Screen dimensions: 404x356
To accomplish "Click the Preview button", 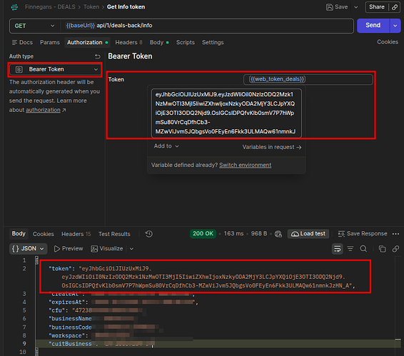I will (x=69, y=248).
